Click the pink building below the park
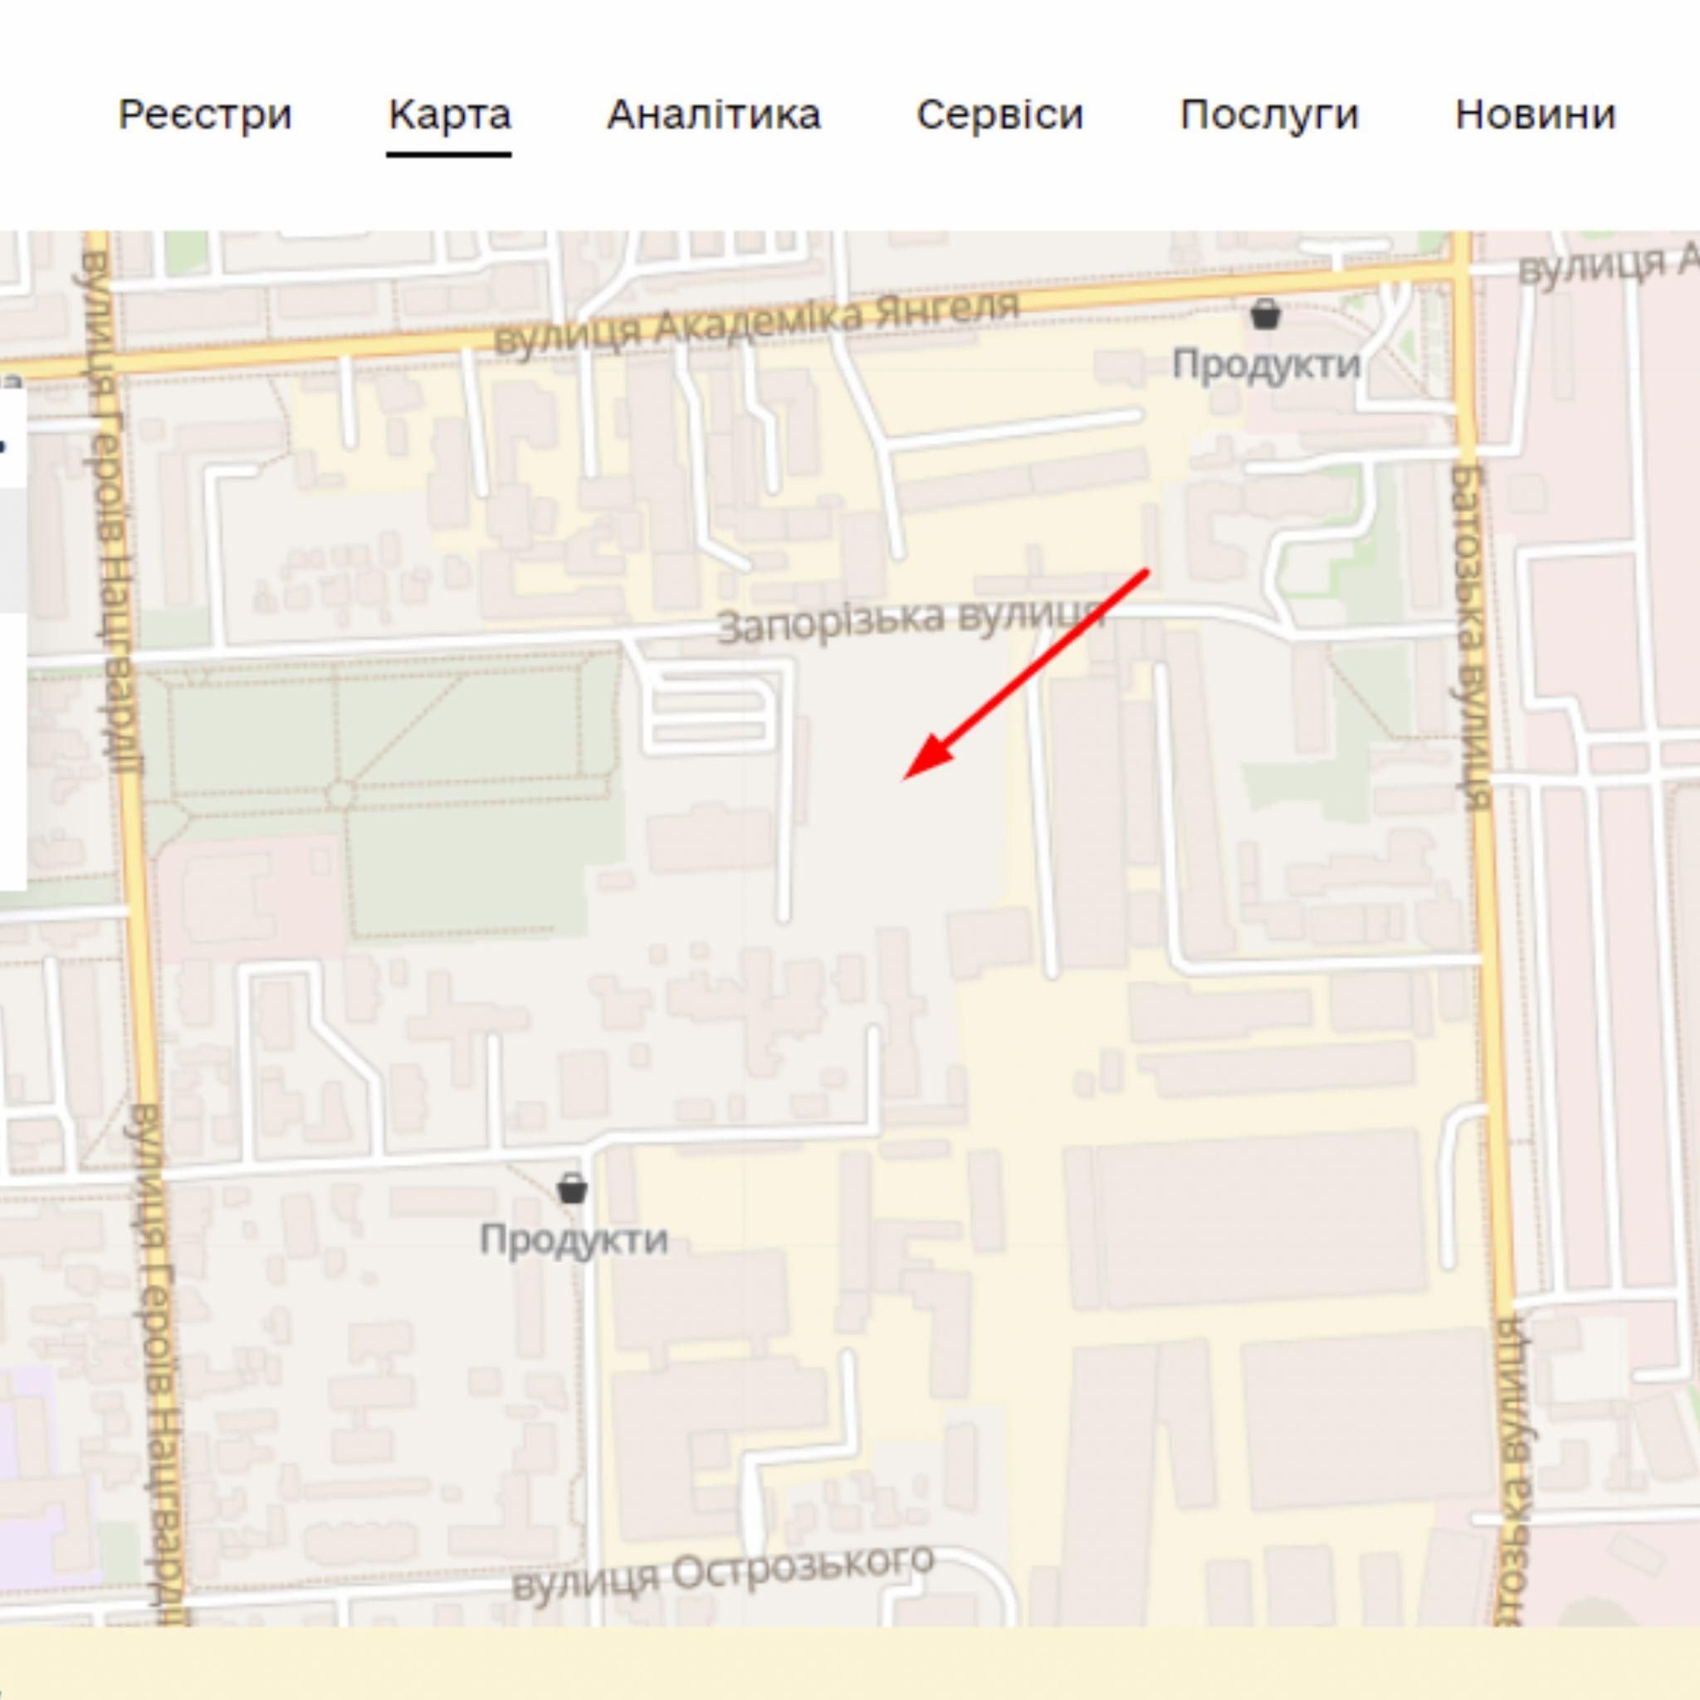 252,897
